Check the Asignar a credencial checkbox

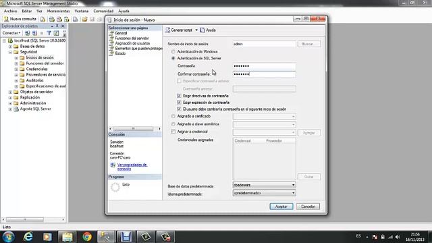click(173, 132)
